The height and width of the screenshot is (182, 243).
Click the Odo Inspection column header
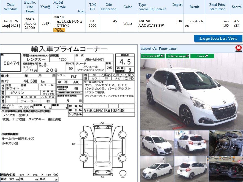[x=109, y=7]
